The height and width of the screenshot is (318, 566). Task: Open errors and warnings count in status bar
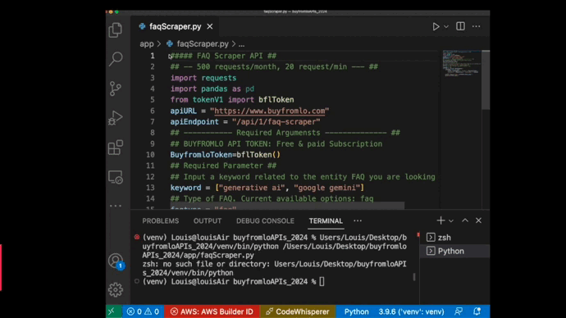pyautogui.click(x=143, y=311)
